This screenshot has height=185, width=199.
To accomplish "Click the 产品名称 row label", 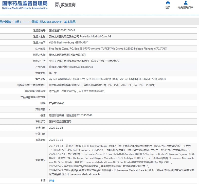I will (40, 67).
